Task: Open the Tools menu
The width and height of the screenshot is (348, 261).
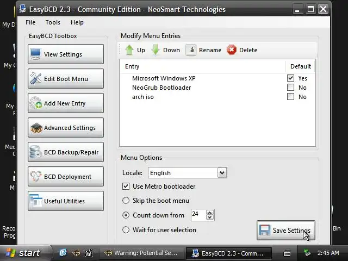Action: click(x=53, y=22)
